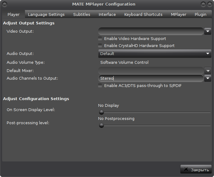Screen dimensions: 214x177
Task: Click the maximize circle in title bar
Action: pos(209,4)
